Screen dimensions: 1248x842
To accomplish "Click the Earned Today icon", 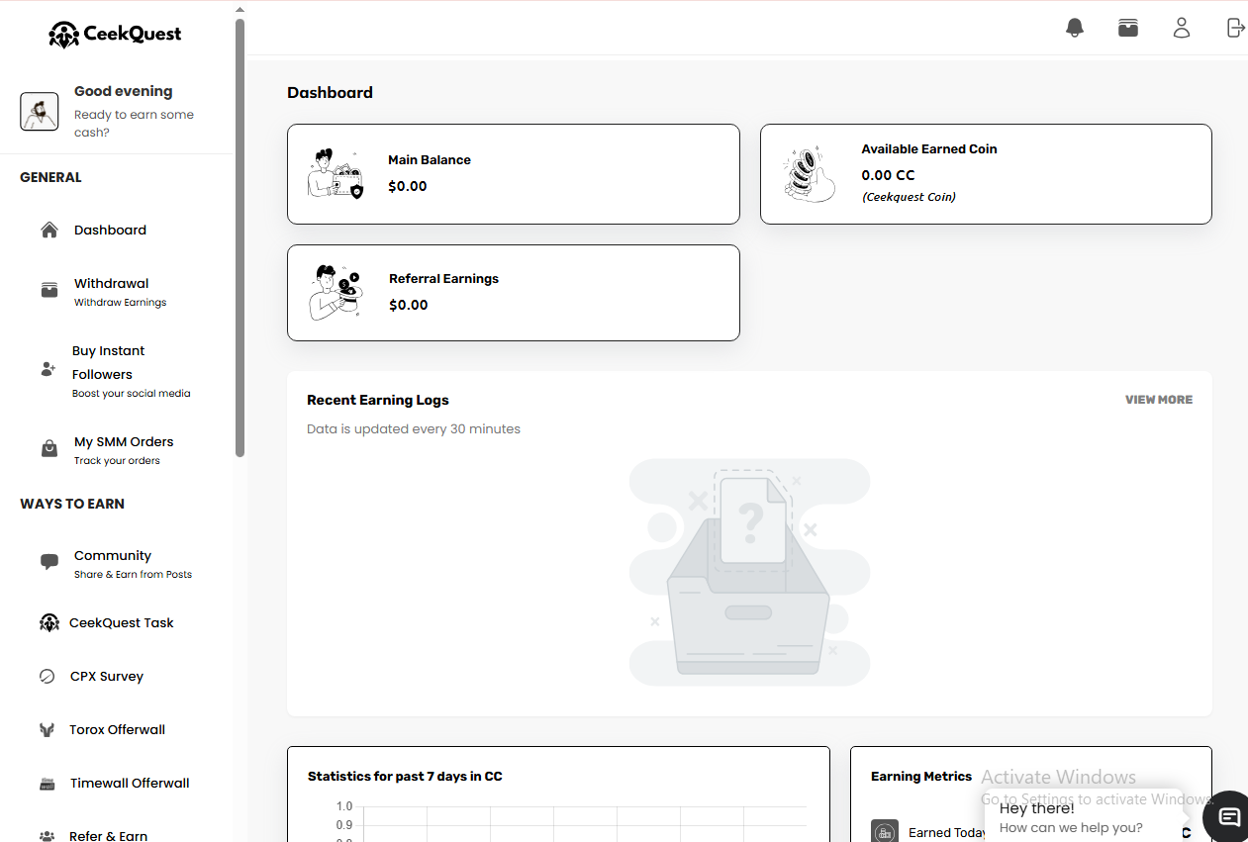I will pyautogui.click(x=885, y=831).
